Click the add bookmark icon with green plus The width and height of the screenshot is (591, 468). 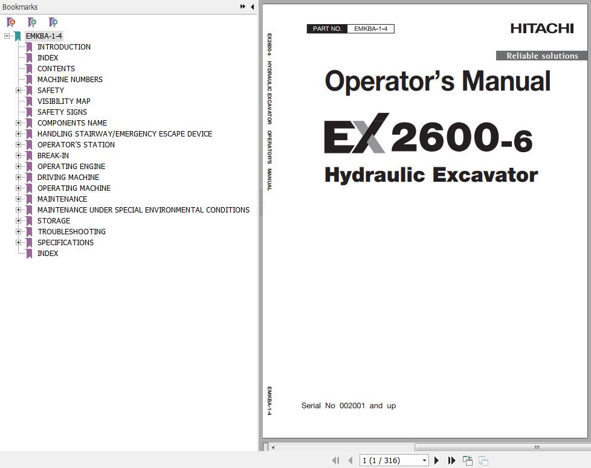click(33, 22)
